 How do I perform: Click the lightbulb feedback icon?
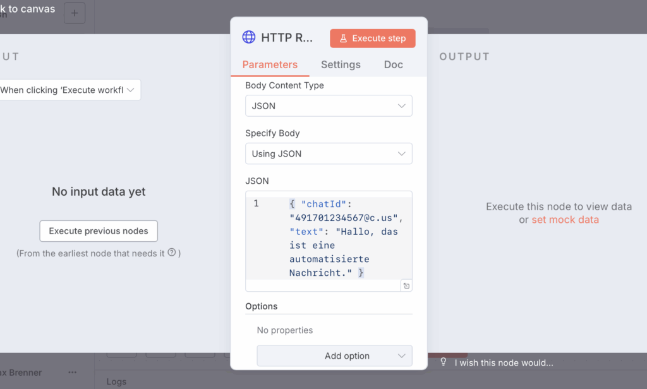point(444,362)
